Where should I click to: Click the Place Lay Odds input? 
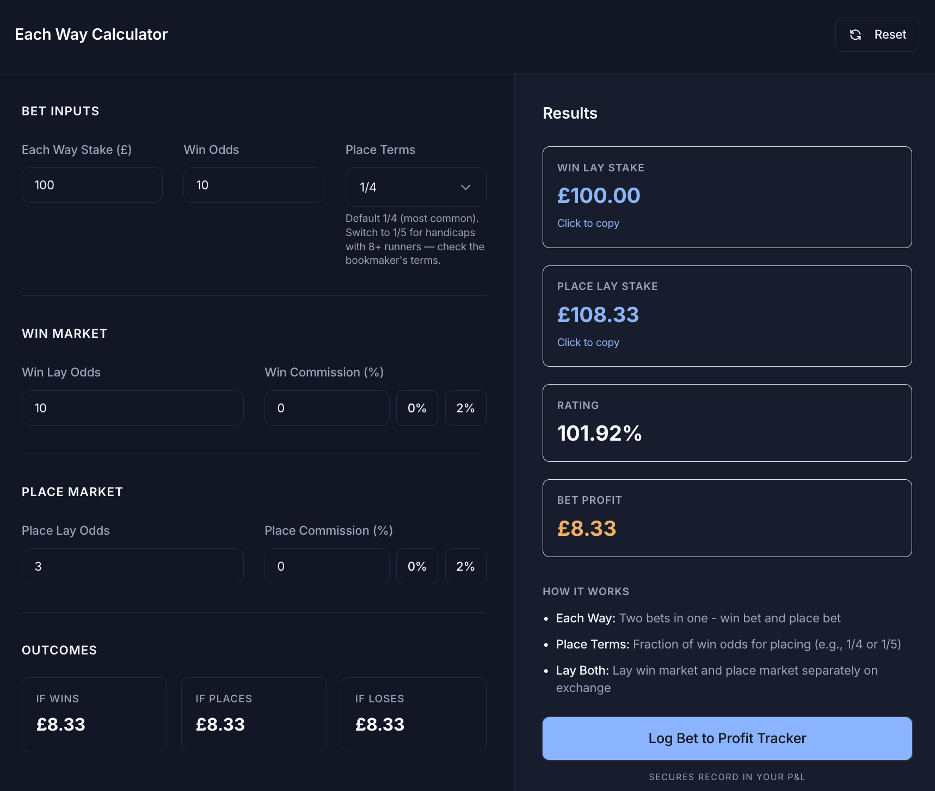[x=132, y=566]
